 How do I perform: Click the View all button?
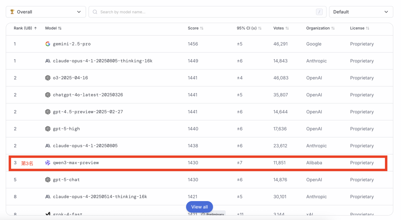(x=199, y=207)
